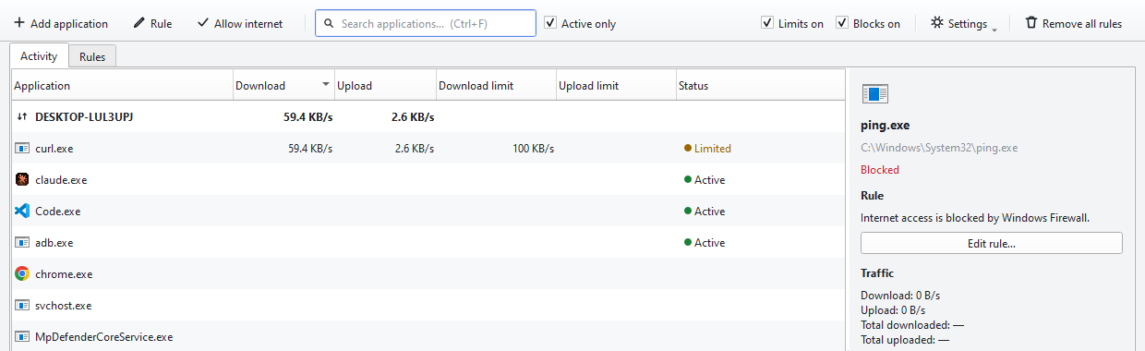Click the svchost.exe application icon

click(22, 305)
